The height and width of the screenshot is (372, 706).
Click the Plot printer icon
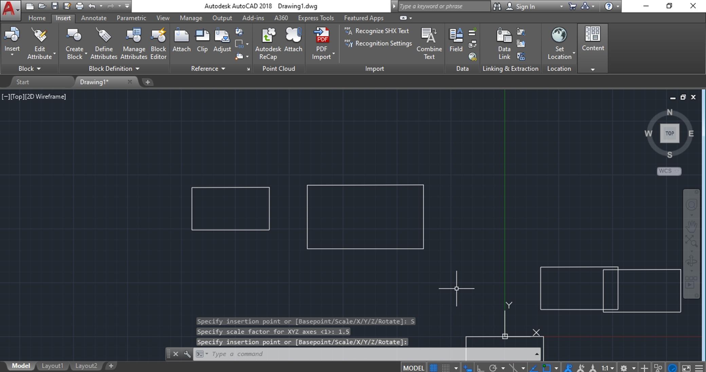click(79, 6)
